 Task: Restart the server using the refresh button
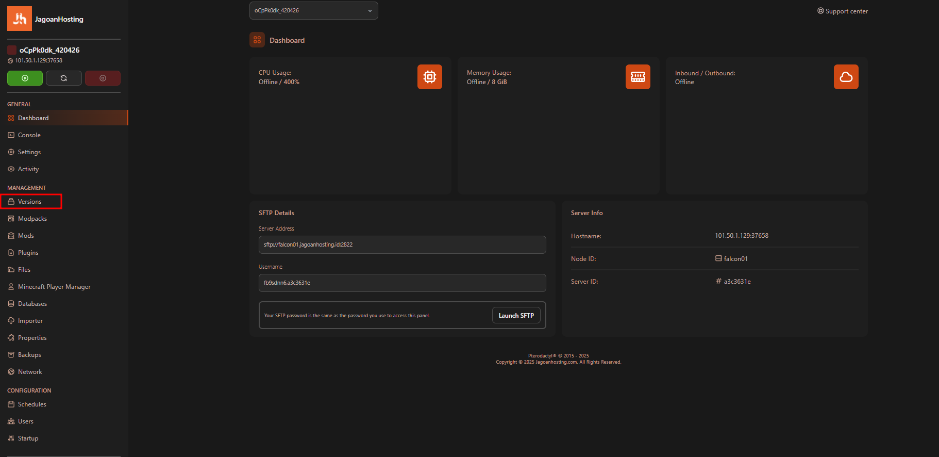click(64, 78)
